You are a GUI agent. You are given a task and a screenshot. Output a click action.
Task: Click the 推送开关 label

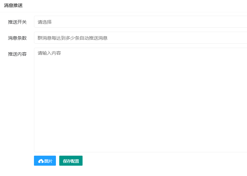(x=17, y=22)
